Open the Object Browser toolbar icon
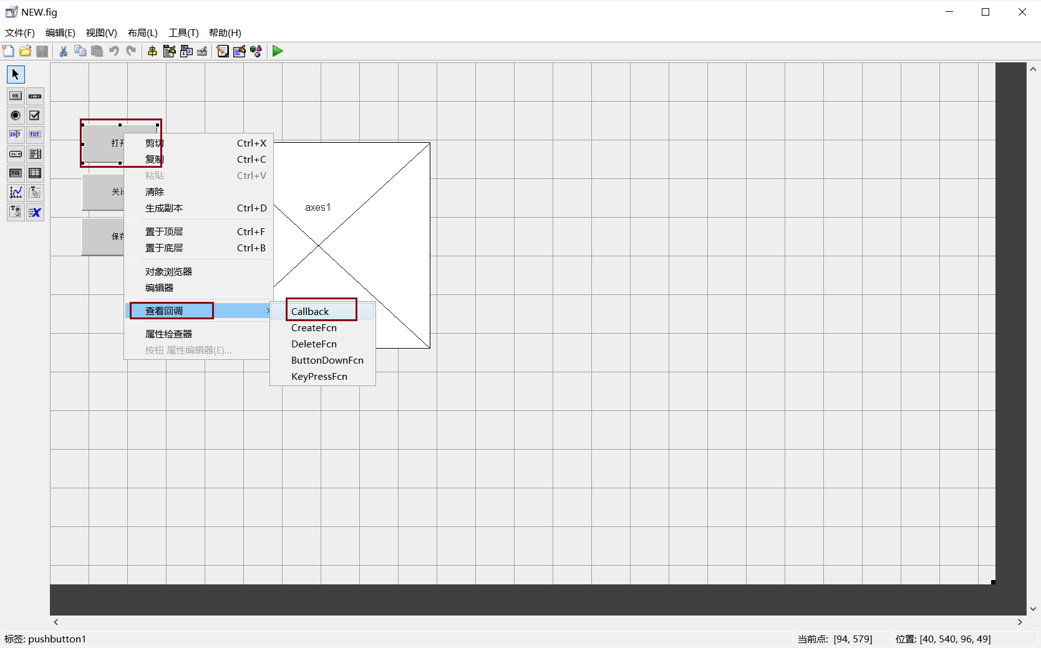The height and width of the screenshot is (648, 1041). point(256,51)
